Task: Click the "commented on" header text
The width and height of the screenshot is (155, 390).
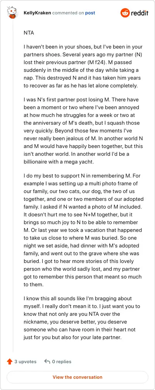Action: tap(68, 13)
